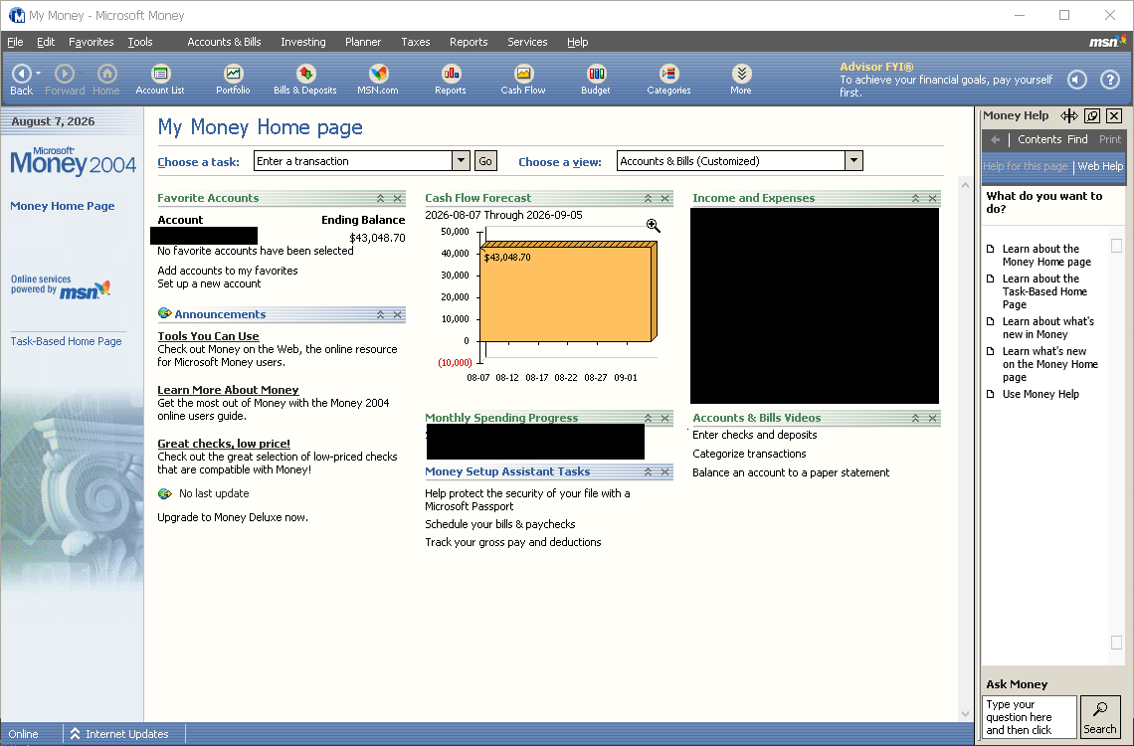Viewport: 1134px width, 746px height.
Task: Click Schedule your bills & paychecks
Action: [500, 524]
